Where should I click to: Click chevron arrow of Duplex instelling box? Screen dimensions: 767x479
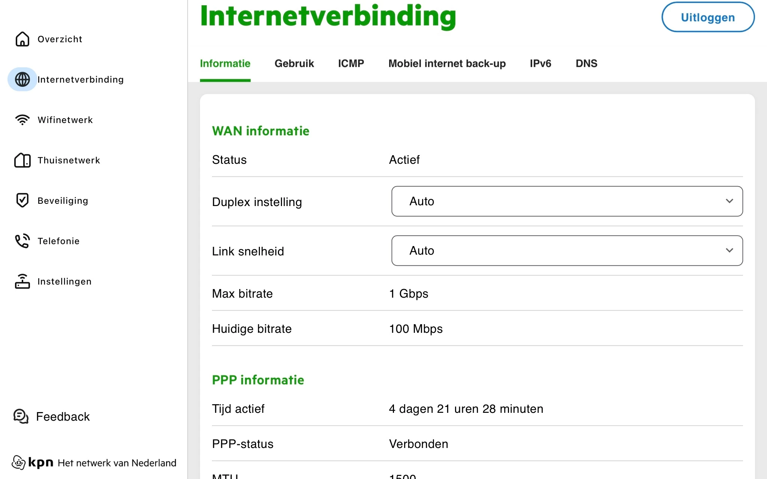729,201
